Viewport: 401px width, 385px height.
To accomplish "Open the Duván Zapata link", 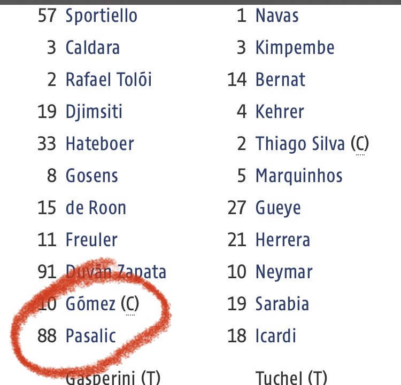I will click(116, 272).
